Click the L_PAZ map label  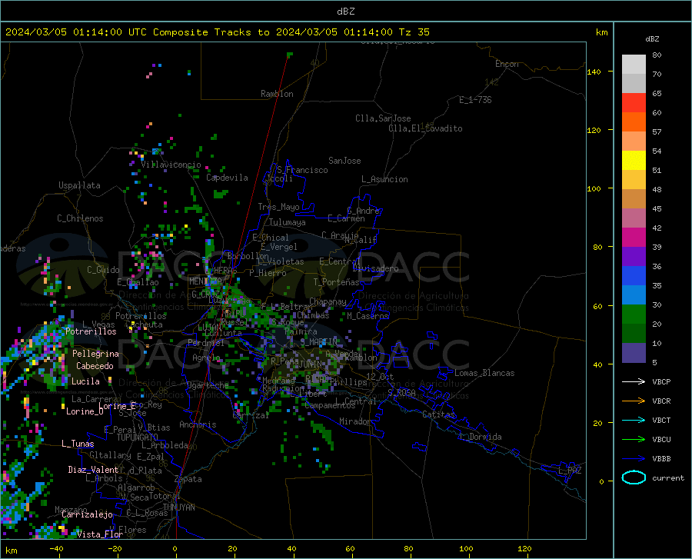click(570, 471)
